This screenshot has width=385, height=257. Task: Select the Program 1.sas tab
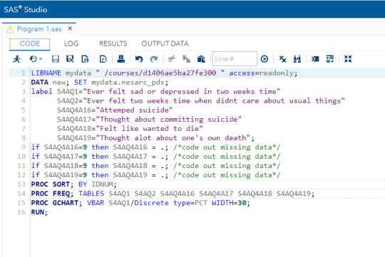(39, 29)
